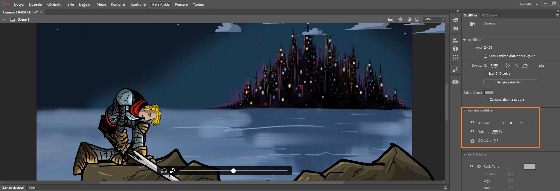Image resolution: width=560 pixels, height=191 pixels.
Task: Check Çalışma alanına uygula option
Action: [x=486, y=100]
